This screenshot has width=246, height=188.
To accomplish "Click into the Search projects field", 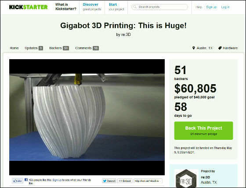I will point(160,7).
